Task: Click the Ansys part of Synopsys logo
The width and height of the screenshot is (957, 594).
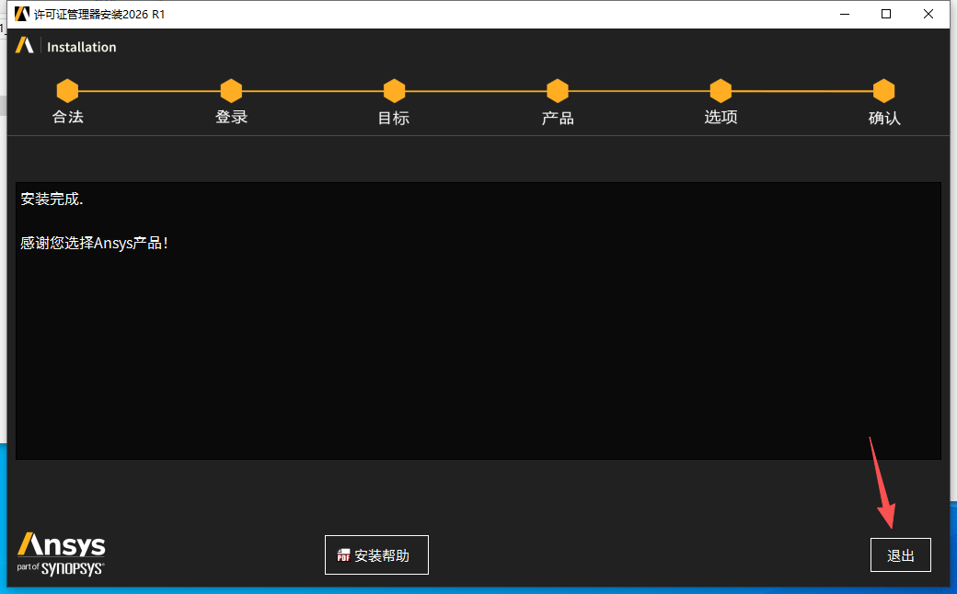Action: pos(60,553)
